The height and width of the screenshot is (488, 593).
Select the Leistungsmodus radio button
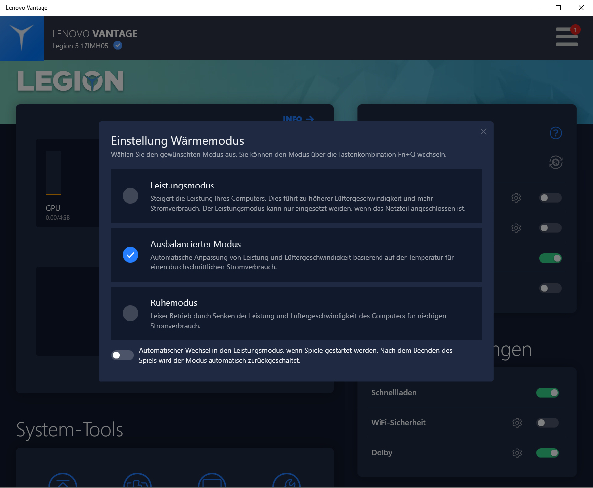pyautogui.click(x=130, y=196)
